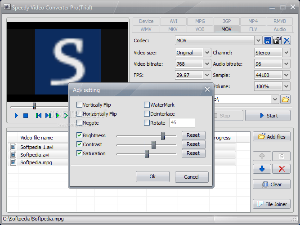This screenshot has width=300, height=225.
Task: Jump to the previous frame in the preview
Action: point(39,116)
